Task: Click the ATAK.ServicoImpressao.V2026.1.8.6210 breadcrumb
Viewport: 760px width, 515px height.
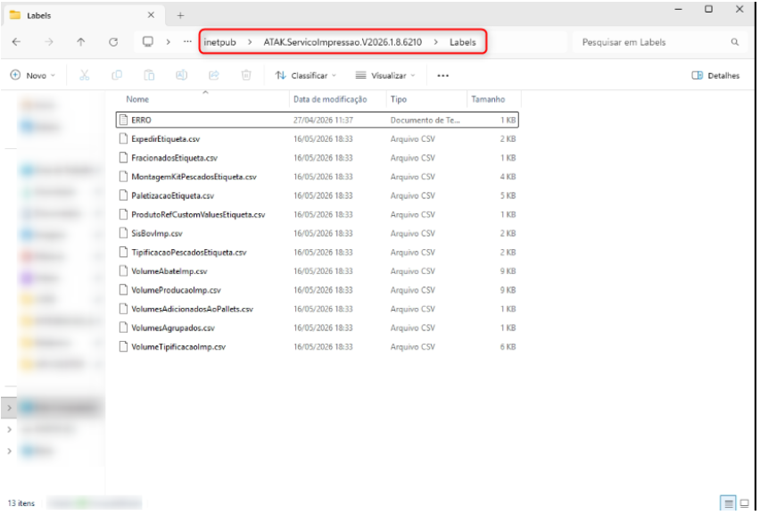Action: (343, 42)
